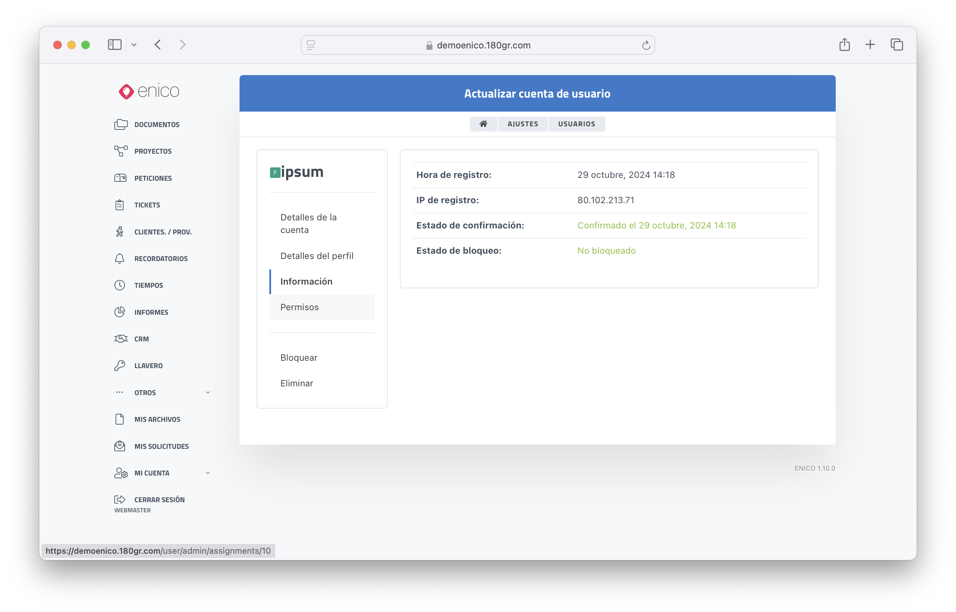
Task: Expand the Otros menu chevron
Action: pos(208,393)
